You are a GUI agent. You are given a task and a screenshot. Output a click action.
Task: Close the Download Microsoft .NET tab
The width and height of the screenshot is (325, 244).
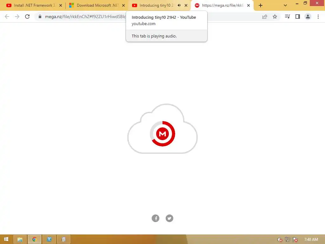[x=123, y=6]
